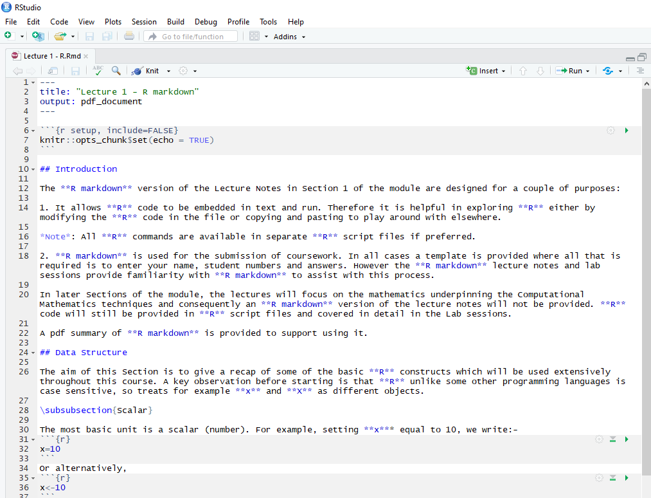Viewport: 651px width, 498px height.
Task: Show the document outline icon
Action: [640, 71]
